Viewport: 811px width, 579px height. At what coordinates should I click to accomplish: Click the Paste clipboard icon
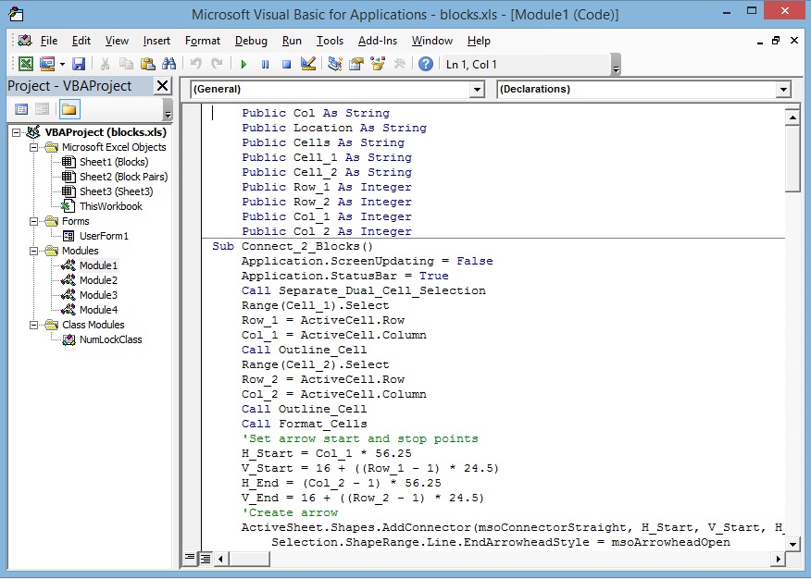pos(148,64)
